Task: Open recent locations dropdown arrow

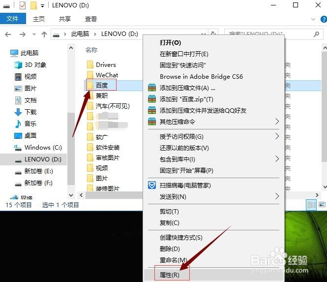Action: [x=34, y=34]
